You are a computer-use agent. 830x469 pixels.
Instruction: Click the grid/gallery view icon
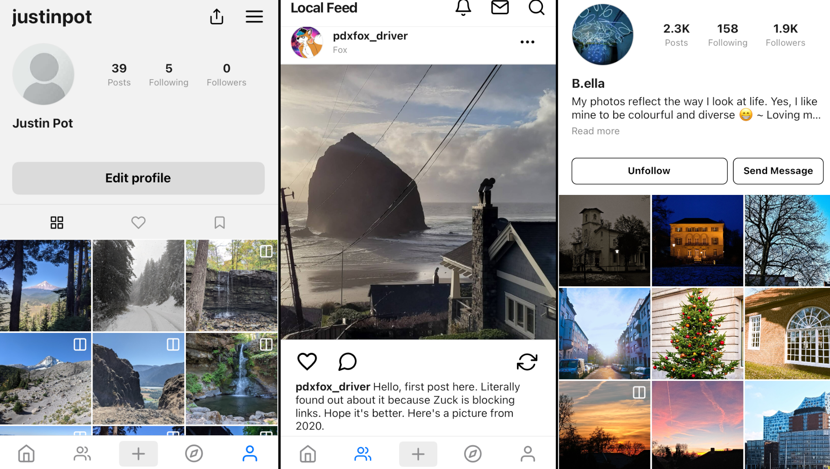pos(56,222)
